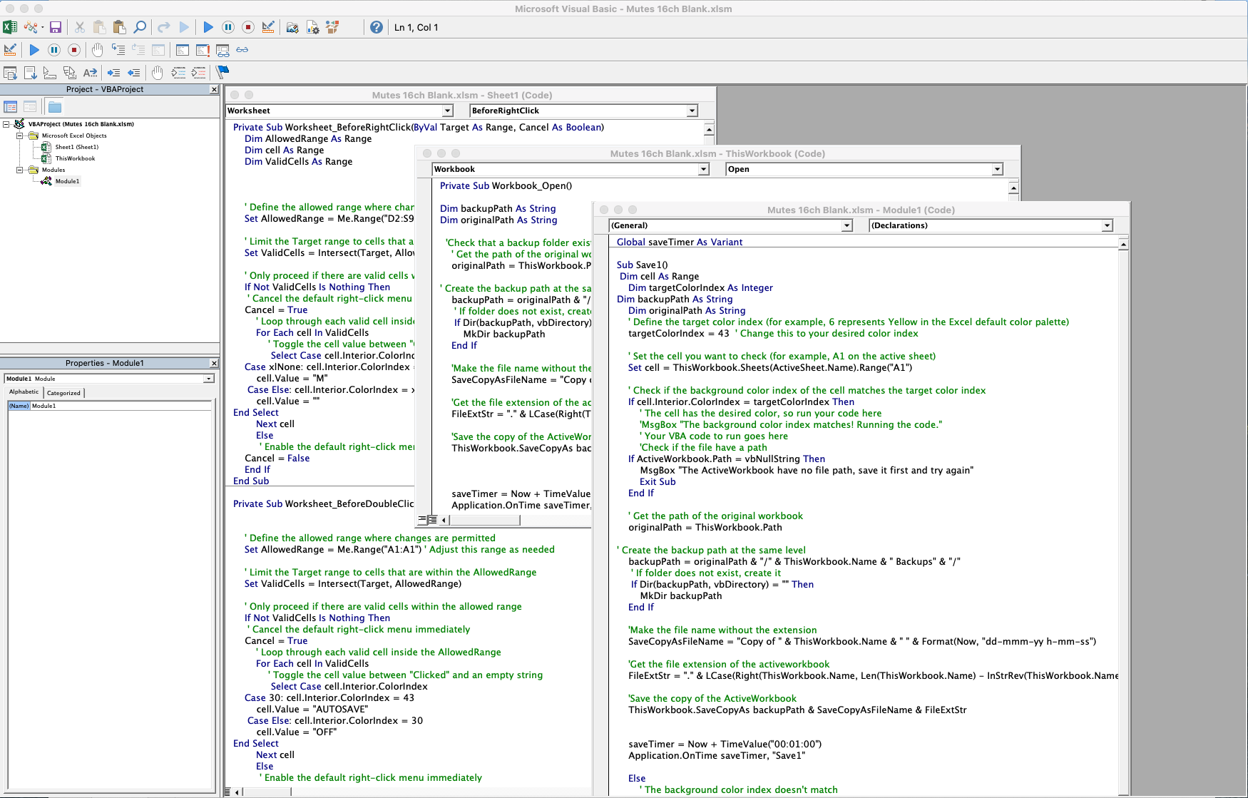This screenshot has width=1248, height=798.
Task: Select the Alphabetic tab in Properties
Action: tap(24, 392)
